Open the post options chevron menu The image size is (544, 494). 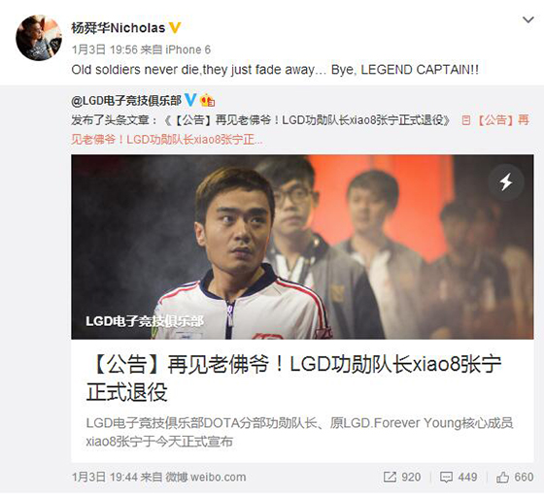pos(528,19)
